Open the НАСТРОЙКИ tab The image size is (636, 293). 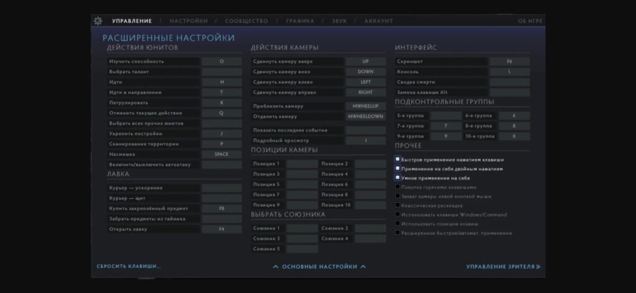click(189, 21)
